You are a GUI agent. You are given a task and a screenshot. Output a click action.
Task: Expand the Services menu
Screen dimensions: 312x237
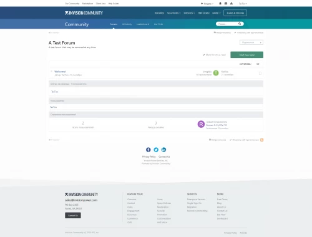coord(189,13)
